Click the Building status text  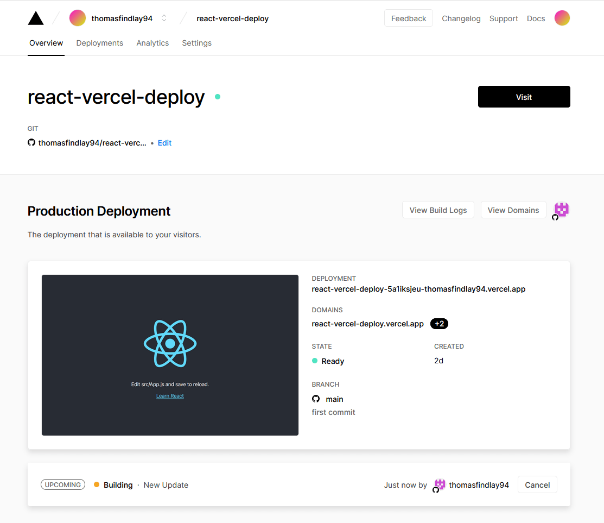point(118,485)
